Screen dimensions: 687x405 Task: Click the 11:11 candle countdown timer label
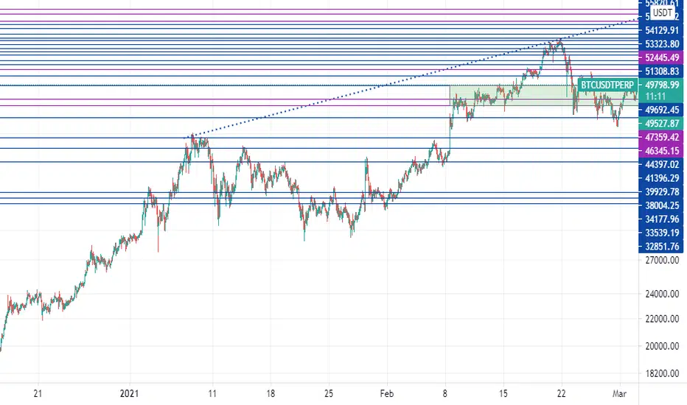pos(655,96)
